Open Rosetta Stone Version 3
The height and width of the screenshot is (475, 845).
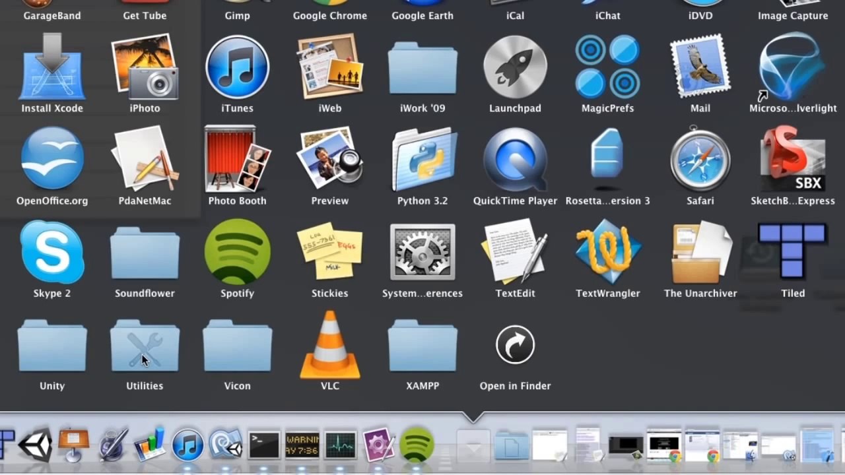click(607, 154)
